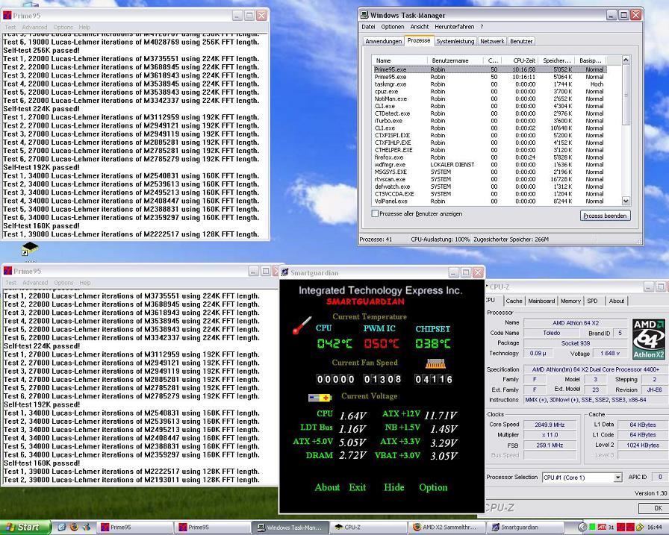
Task: Click the Task-Manager title bar icon
Action: 364,15
